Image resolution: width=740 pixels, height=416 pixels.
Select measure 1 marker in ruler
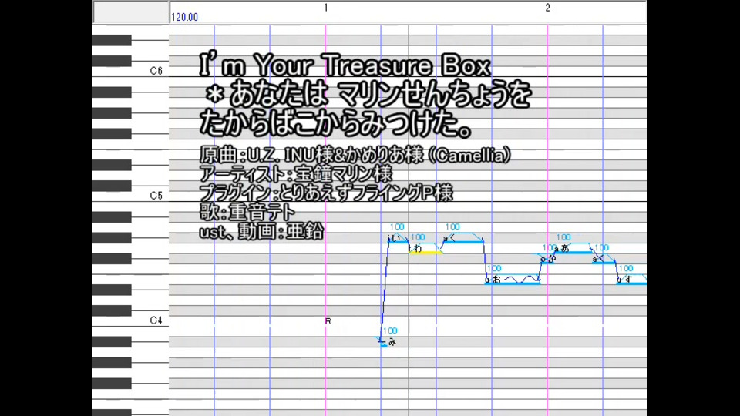[x=325, y=8]
